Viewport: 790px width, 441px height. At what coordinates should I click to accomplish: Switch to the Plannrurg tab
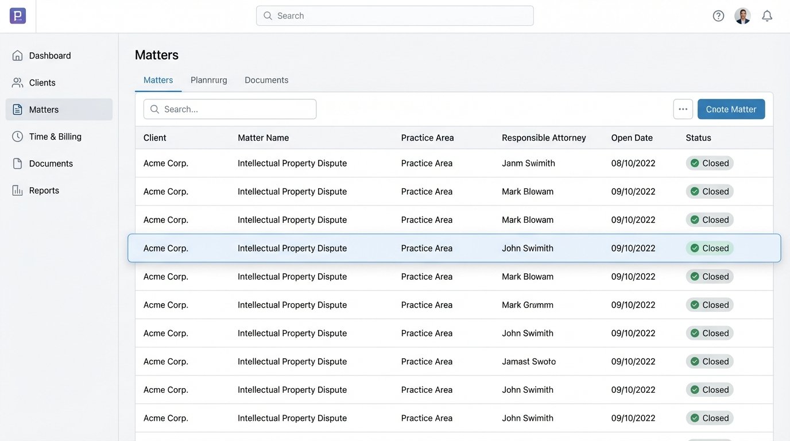point(208,80)
